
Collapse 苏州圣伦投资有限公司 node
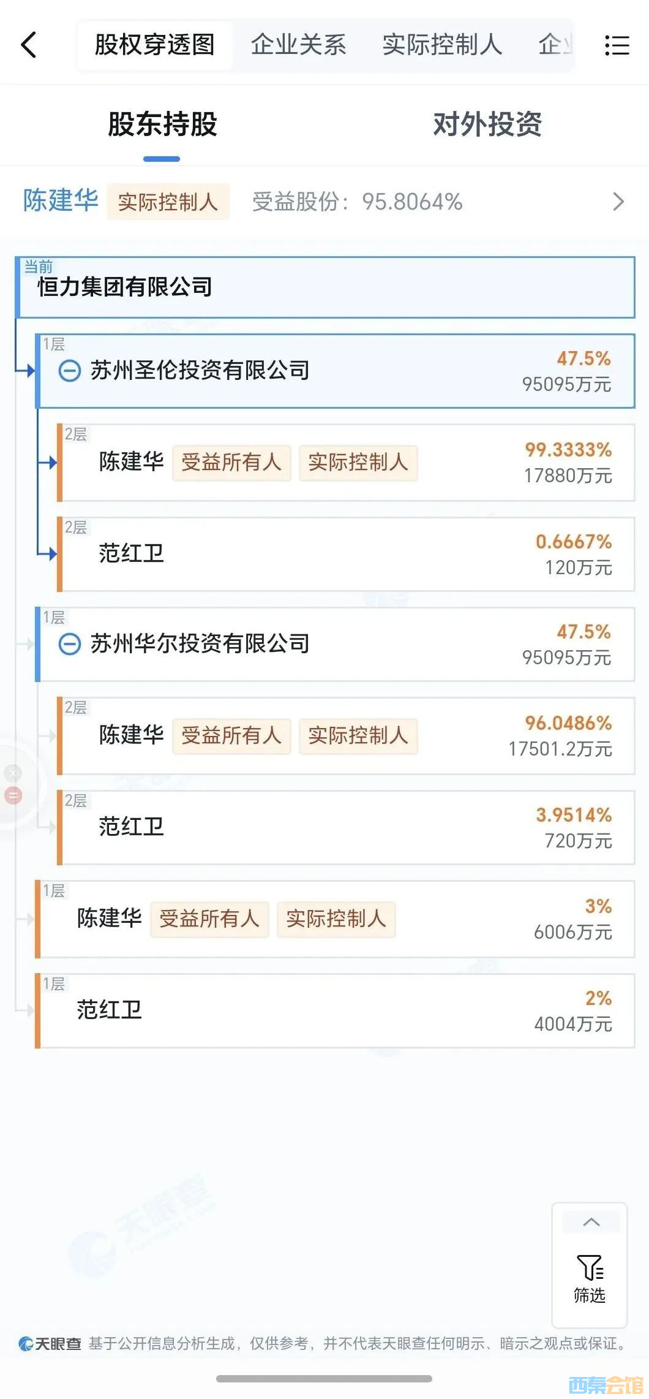point(69,371)
